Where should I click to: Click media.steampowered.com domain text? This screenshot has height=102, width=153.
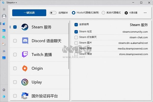133,48
